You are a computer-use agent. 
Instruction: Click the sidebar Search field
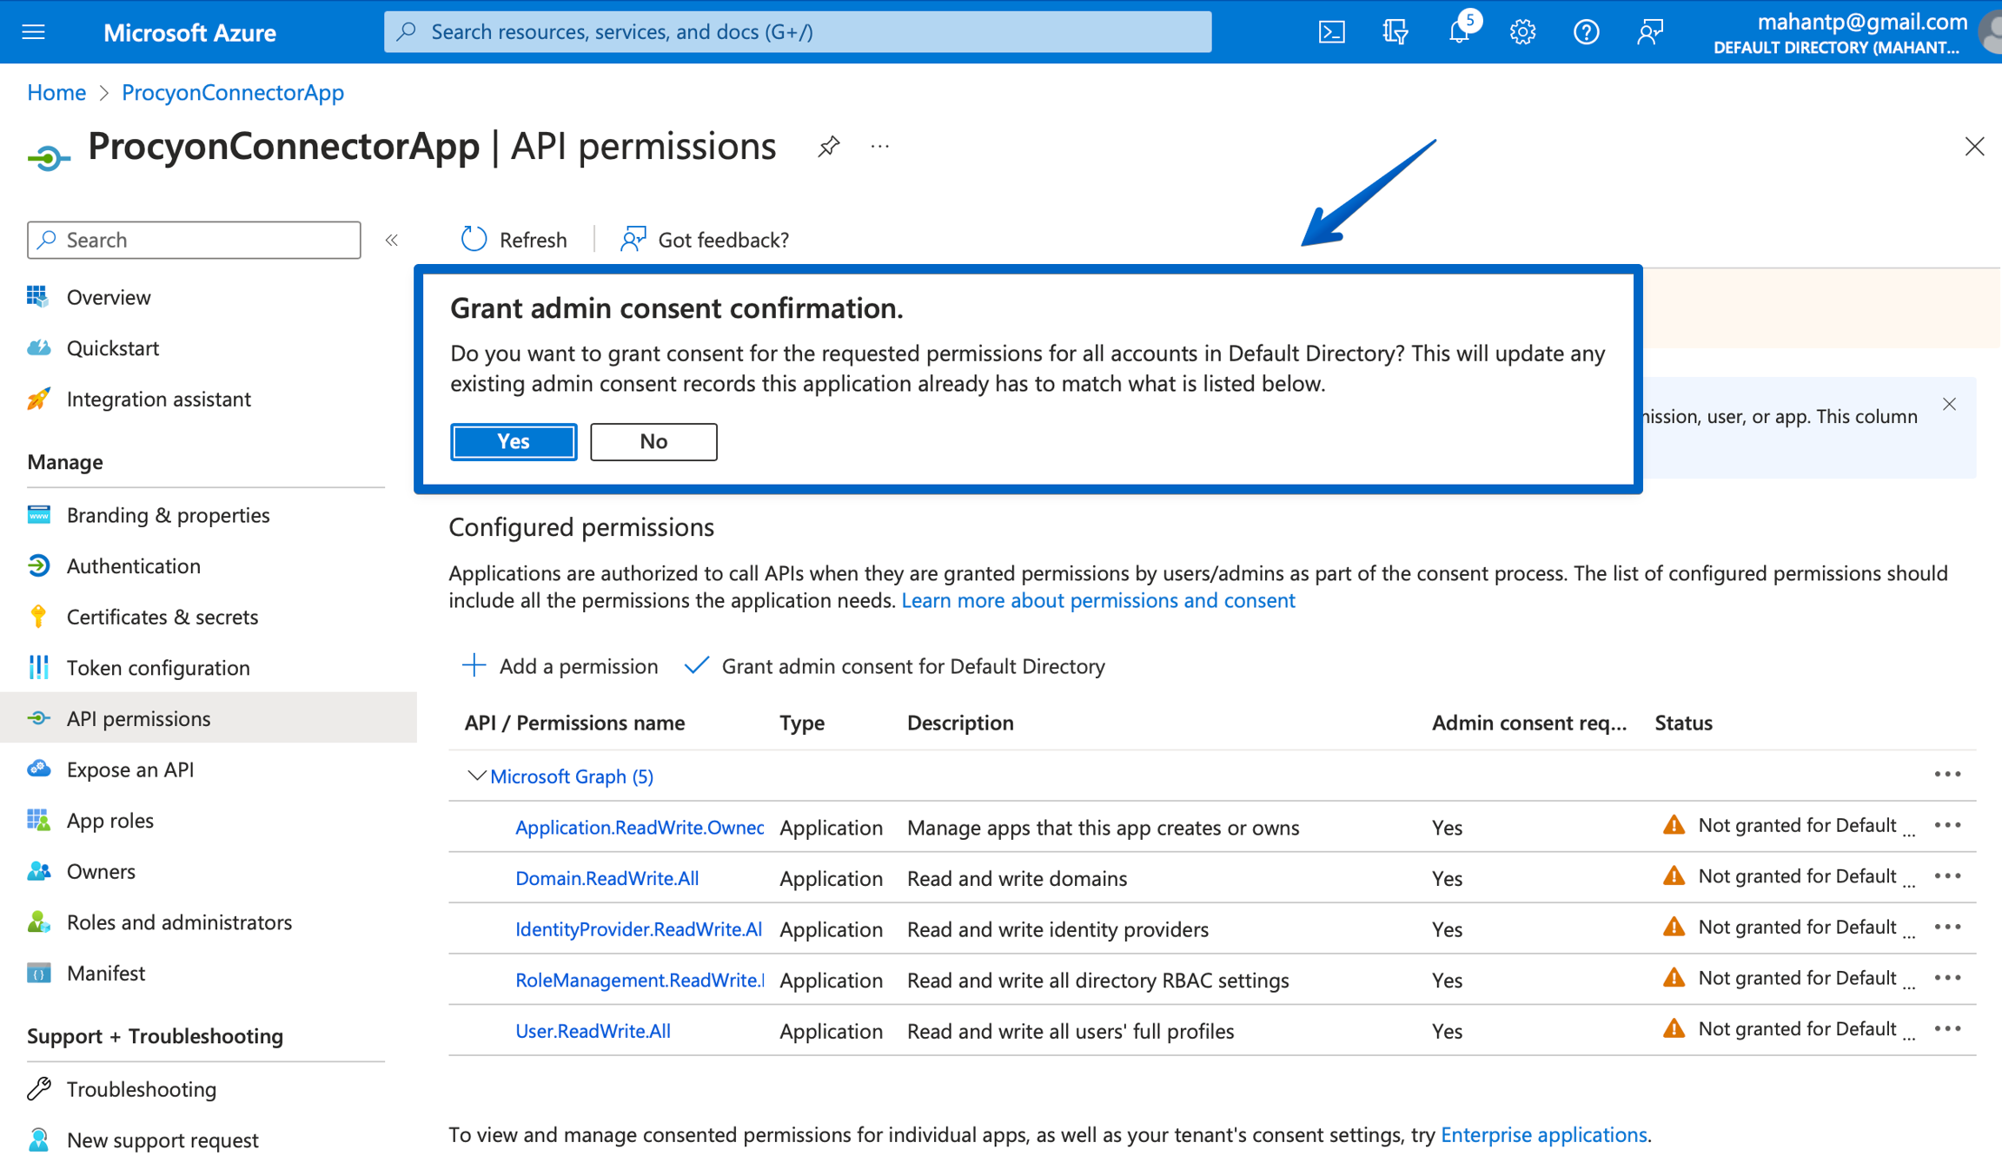point(194,240)
